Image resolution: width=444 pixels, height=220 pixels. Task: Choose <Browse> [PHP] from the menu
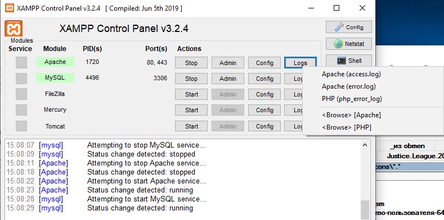click(x=347, y=127)
